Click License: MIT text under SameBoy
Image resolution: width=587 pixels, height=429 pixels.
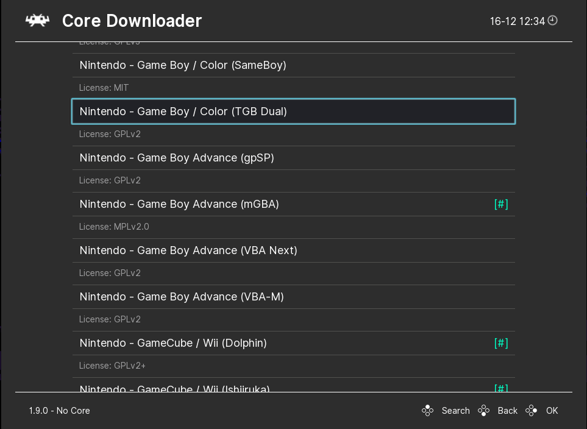pyautogui.click(x=104, y=88)
